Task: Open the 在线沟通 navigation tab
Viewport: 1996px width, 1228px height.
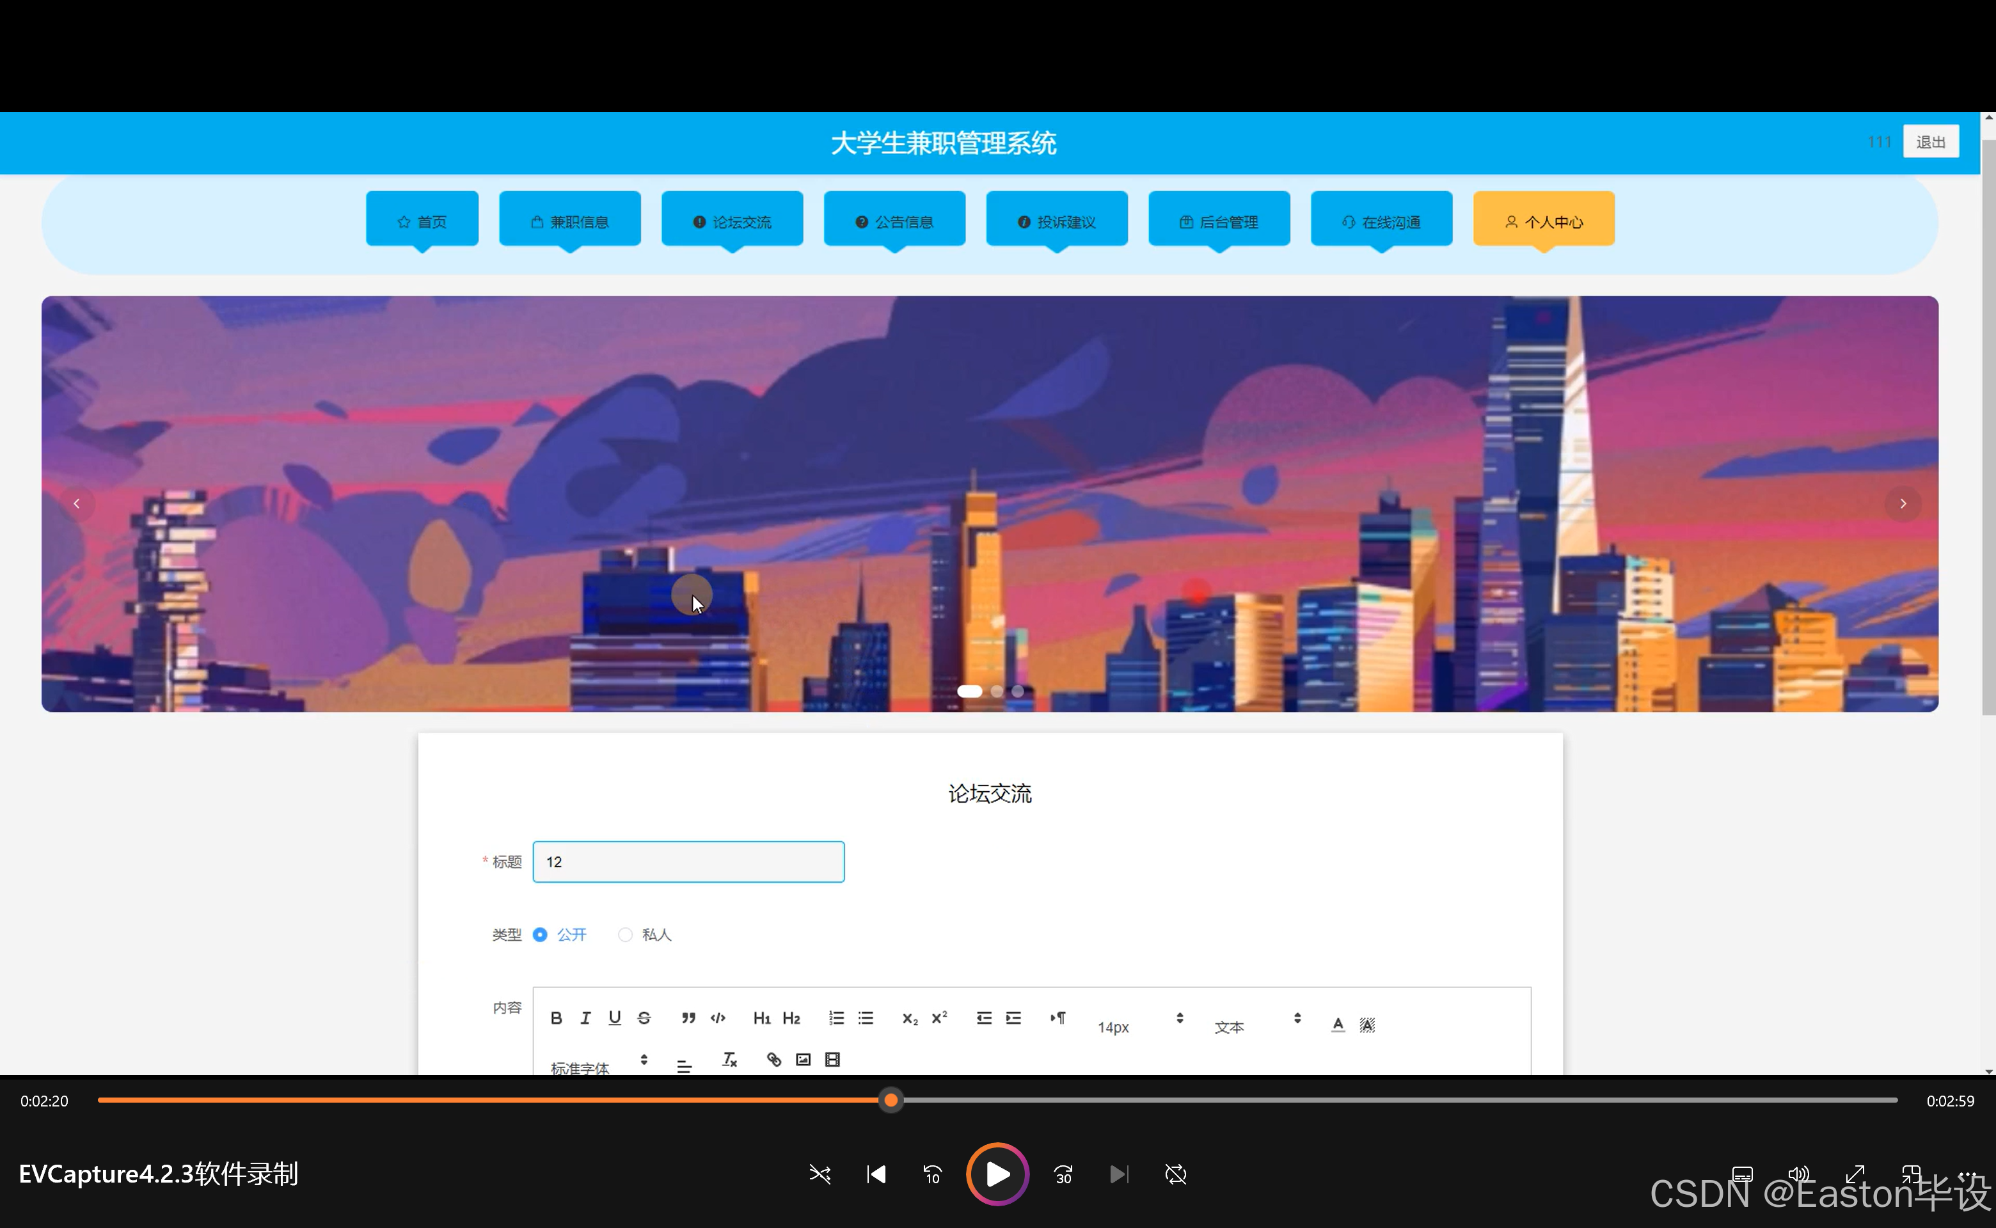Action: 1381,221
